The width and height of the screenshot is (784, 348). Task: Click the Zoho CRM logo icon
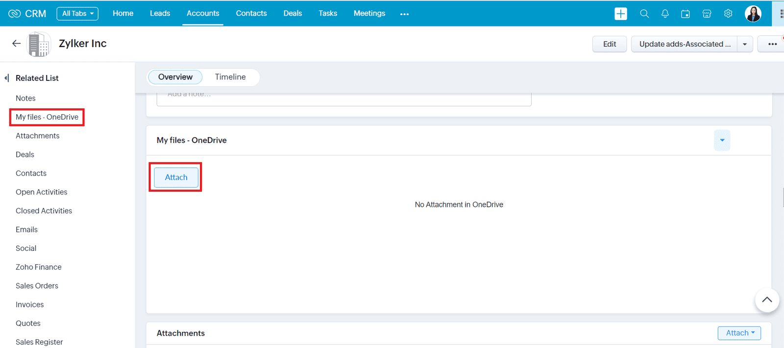click(15, 14)
